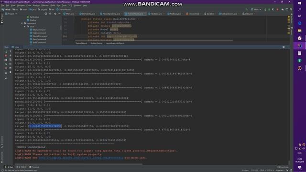Screen dimensions: 306x172
Task: Click the pin tab icon in Run panel
Action: pos(6,78)
